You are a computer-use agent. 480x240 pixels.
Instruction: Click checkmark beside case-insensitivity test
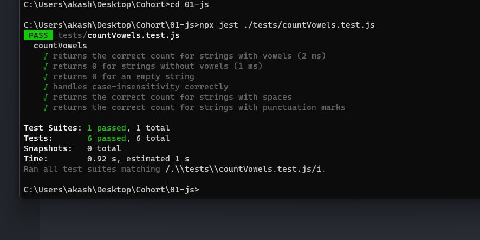pyautogui.click(x=46, y=87)
